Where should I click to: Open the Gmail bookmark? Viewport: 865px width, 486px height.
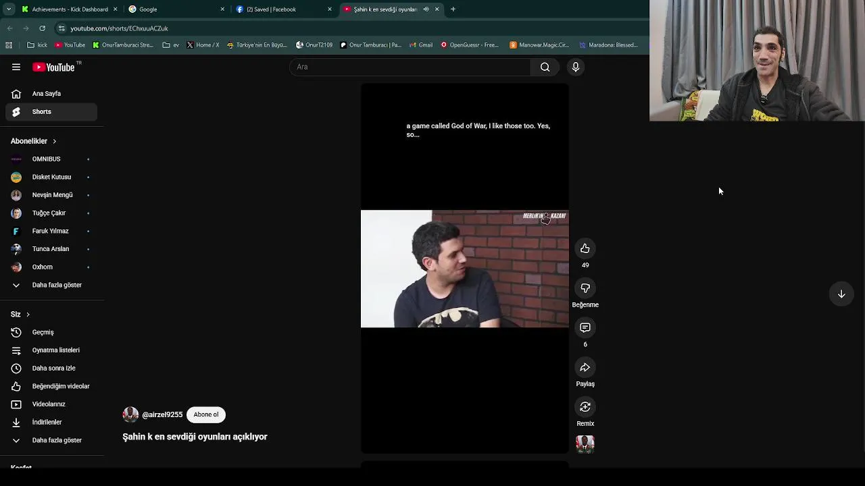pyautogui.click(x=420, y=45)
